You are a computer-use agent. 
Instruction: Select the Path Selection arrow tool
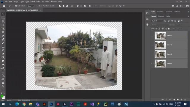pos(3,75)
